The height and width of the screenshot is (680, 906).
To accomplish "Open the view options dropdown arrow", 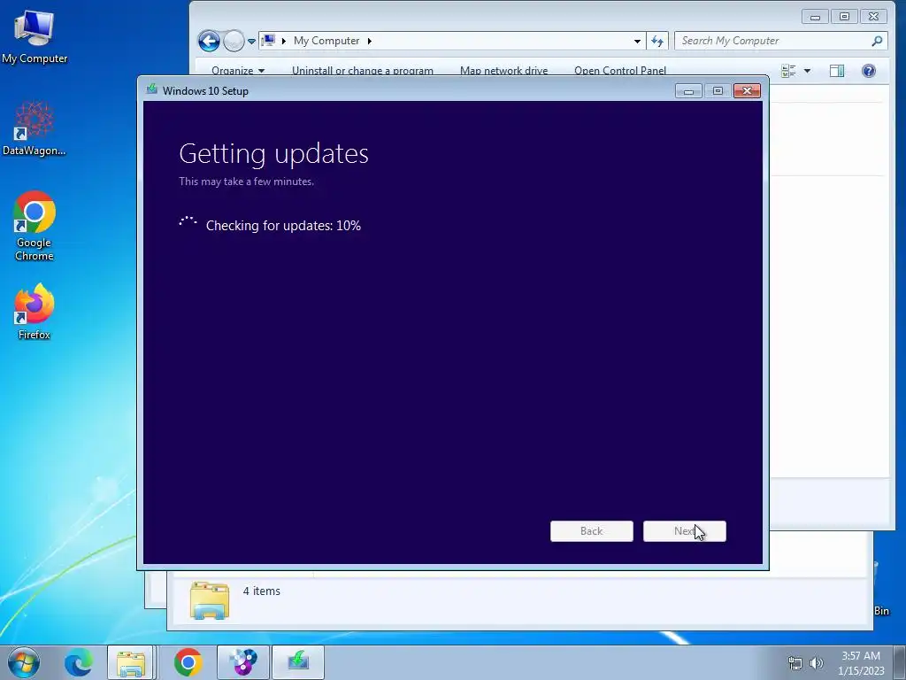I will click(807, 71).
